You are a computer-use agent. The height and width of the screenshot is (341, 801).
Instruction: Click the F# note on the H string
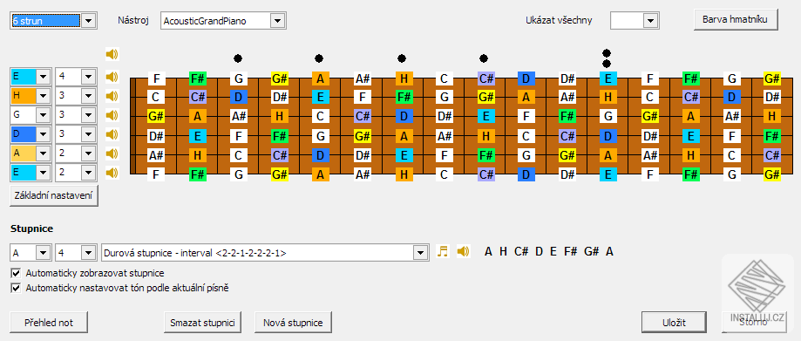point(404,97)
